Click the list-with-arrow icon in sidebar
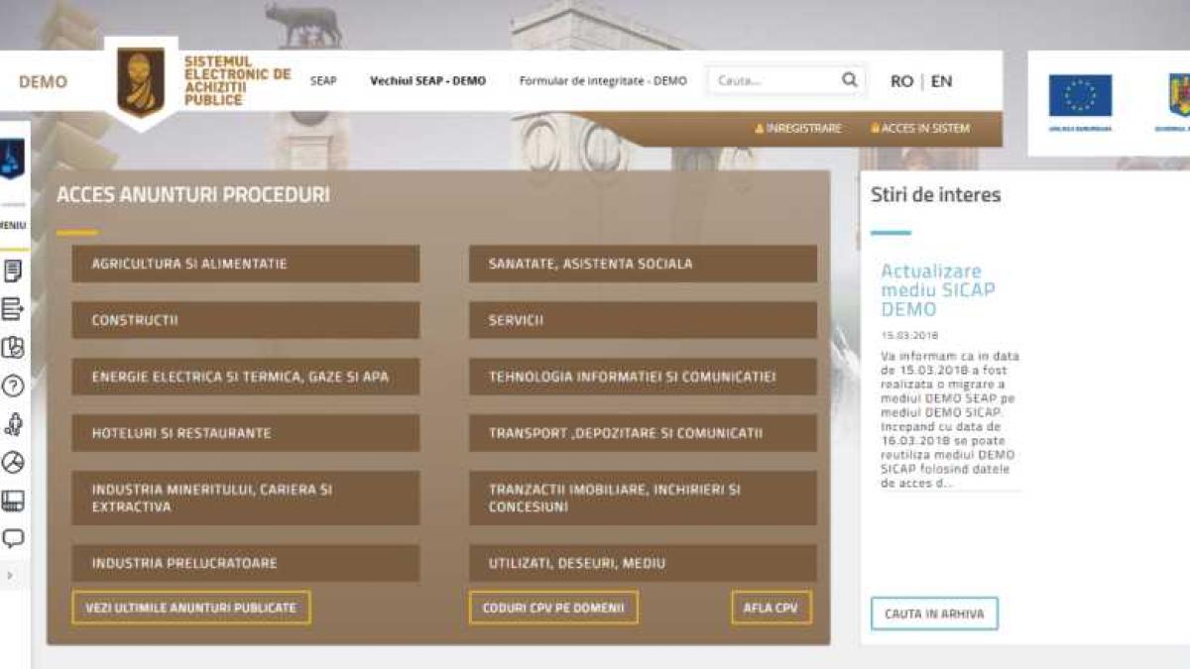1190x669 pixels. pyautogui.click(x=13, y=309)
